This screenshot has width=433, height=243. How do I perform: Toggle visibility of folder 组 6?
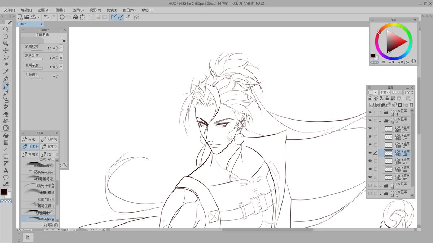[x=369, y=121]
